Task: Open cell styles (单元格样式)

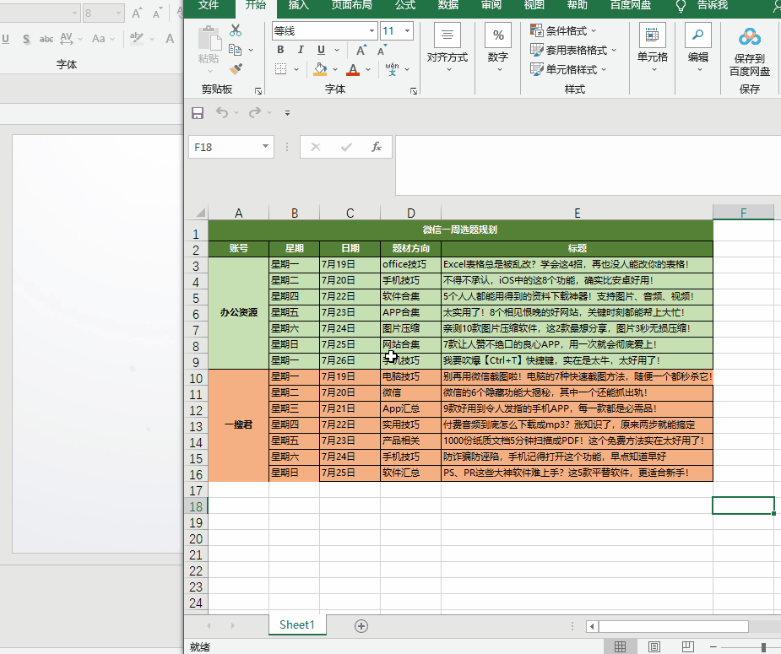Action: (x=568, y=70)
